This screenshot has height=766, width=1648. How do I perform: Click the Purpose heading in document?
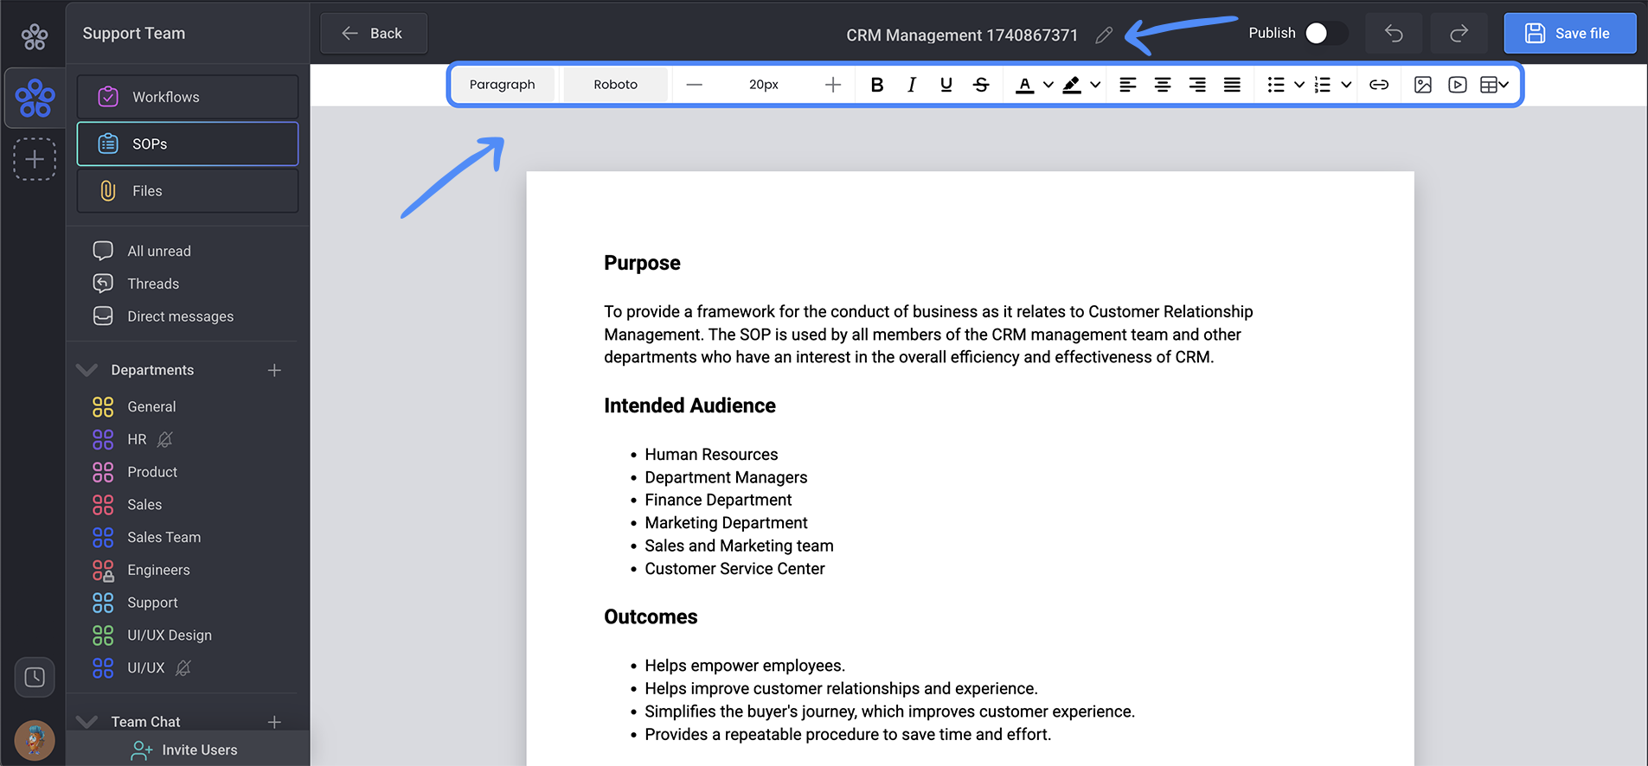point(642,263)
